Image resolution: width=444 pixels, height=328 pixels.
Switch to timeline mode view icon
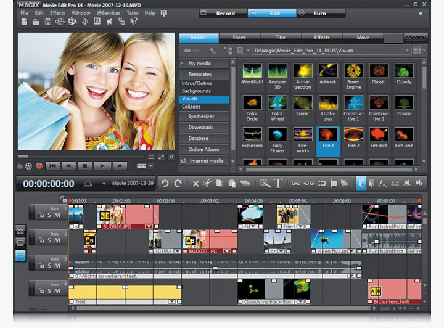pyautogui.click(x=20, y=255)
